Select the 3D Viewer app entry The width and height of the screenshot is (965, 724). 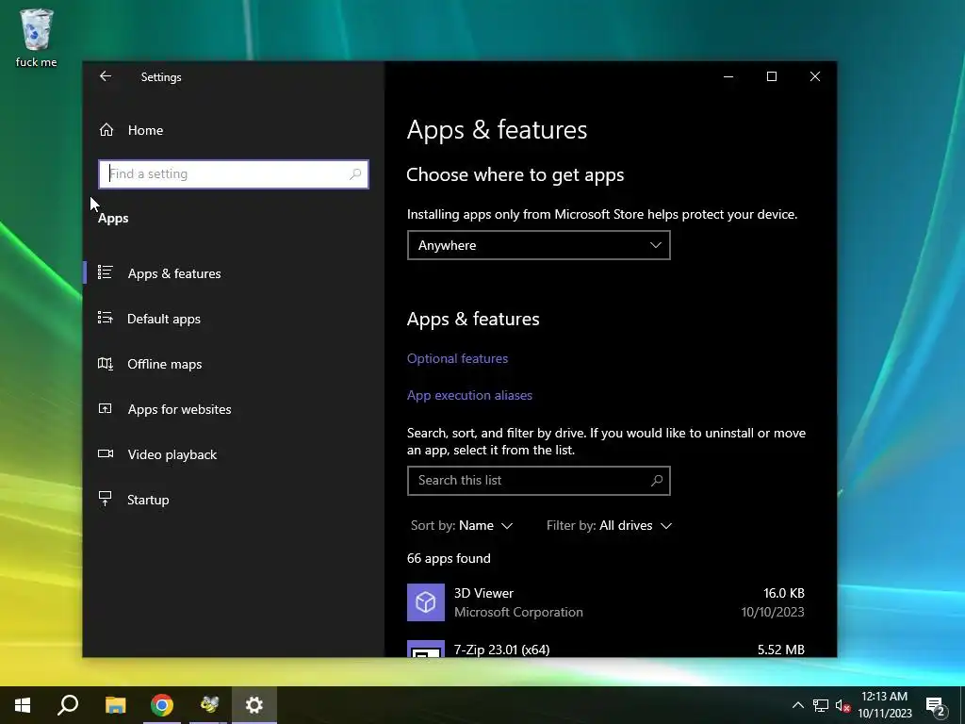(x=606, y=602)
